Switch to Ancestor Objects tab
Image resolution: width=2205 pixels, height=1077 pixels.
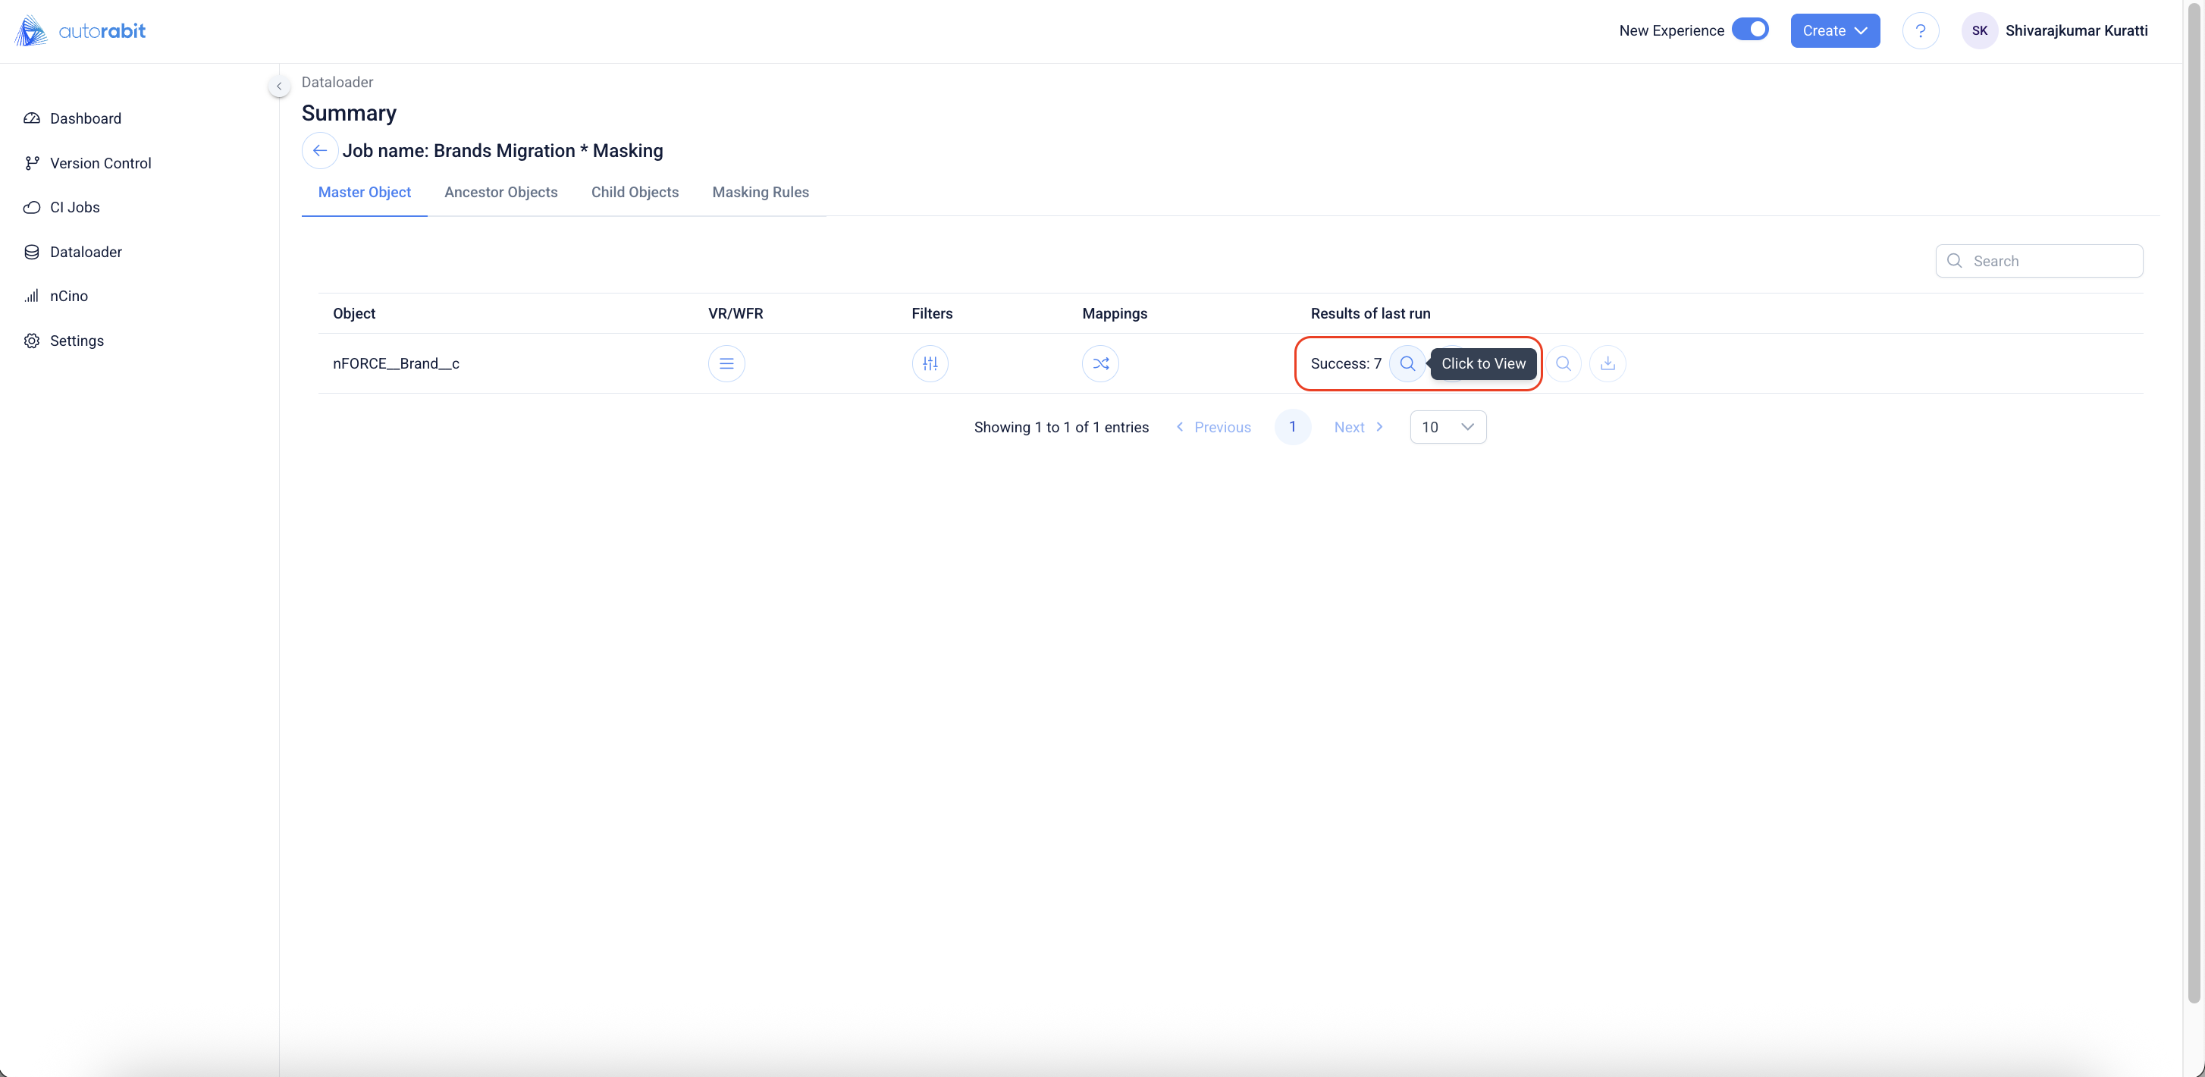500,192
